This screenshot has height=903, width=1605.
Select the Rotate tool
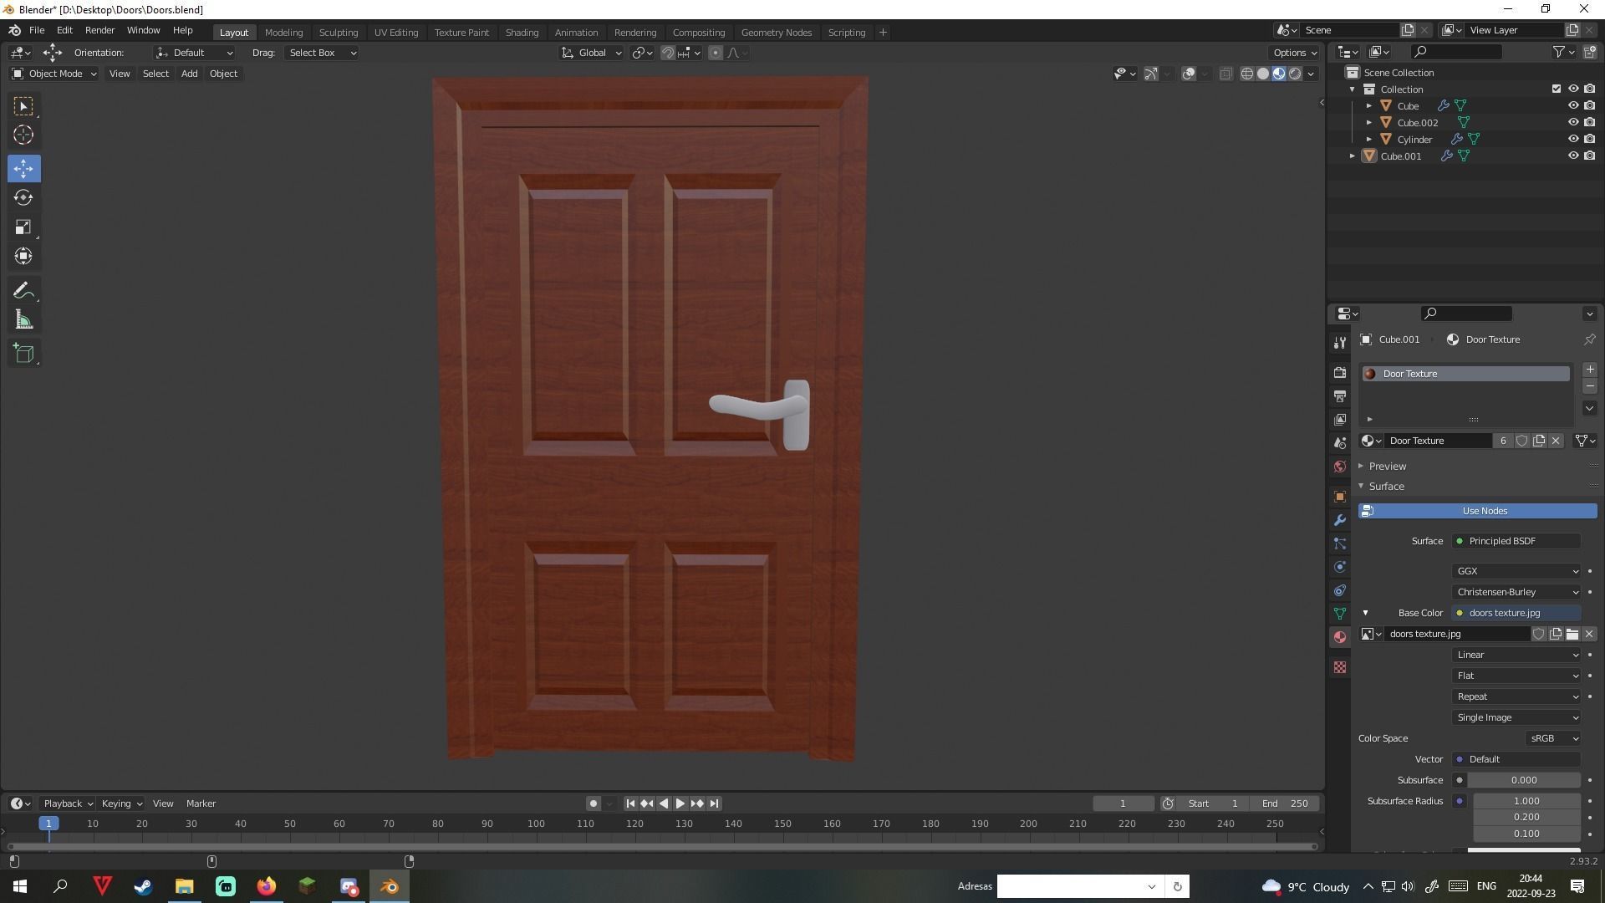pos(23,197)
